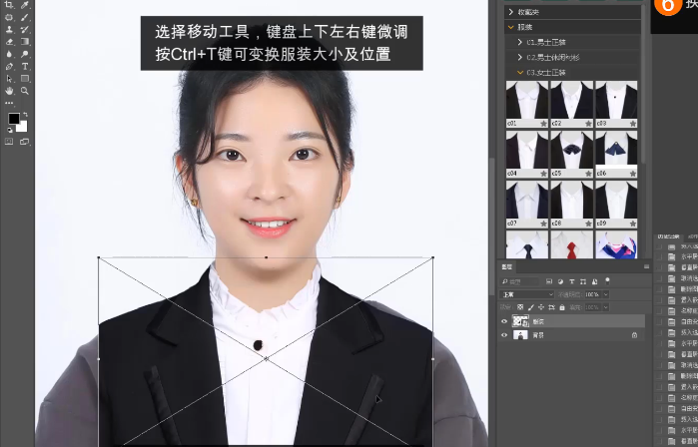Screen dimensions: 698x447
Task: Toggle the prevent artboard auto-nesting lock
Action: tap(551, 307)
